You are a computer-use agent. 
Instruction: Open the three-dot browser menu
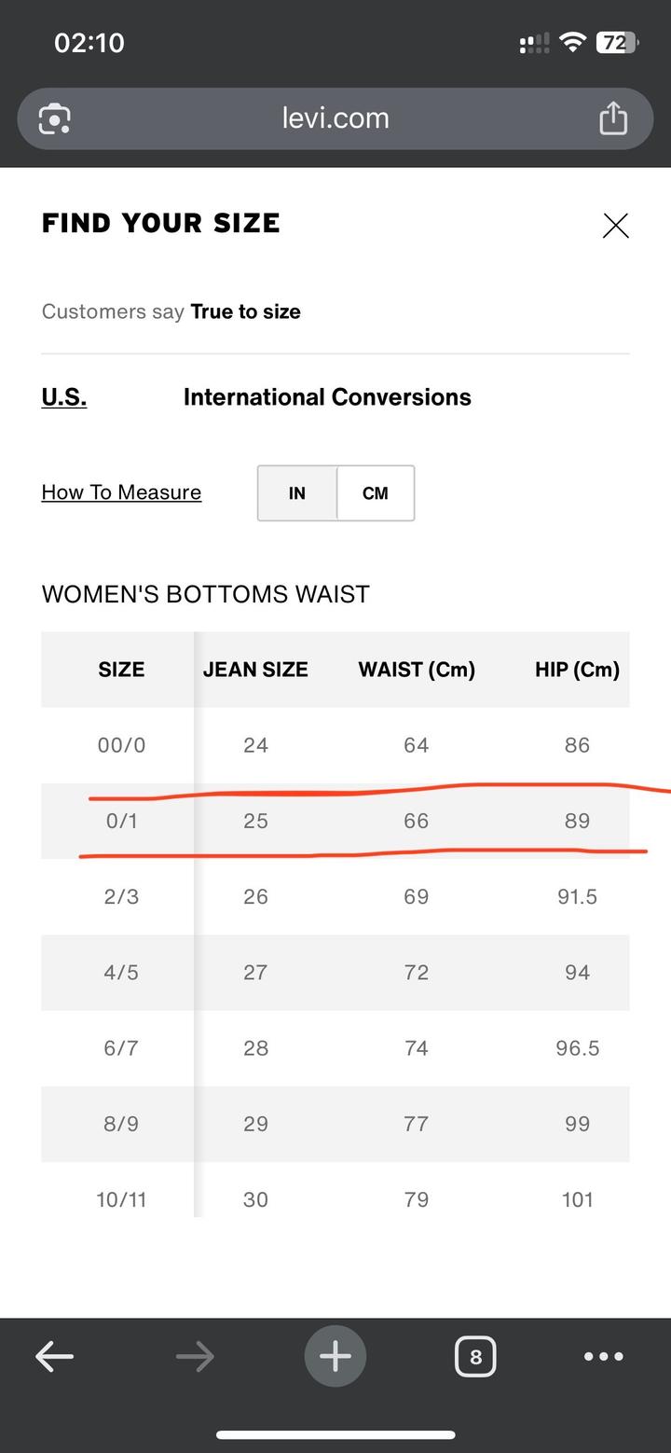click(604, 1356)
